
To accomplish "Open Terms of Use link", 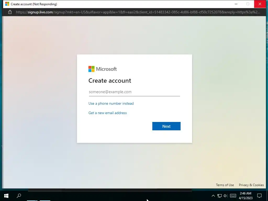I will coord(225,185).
